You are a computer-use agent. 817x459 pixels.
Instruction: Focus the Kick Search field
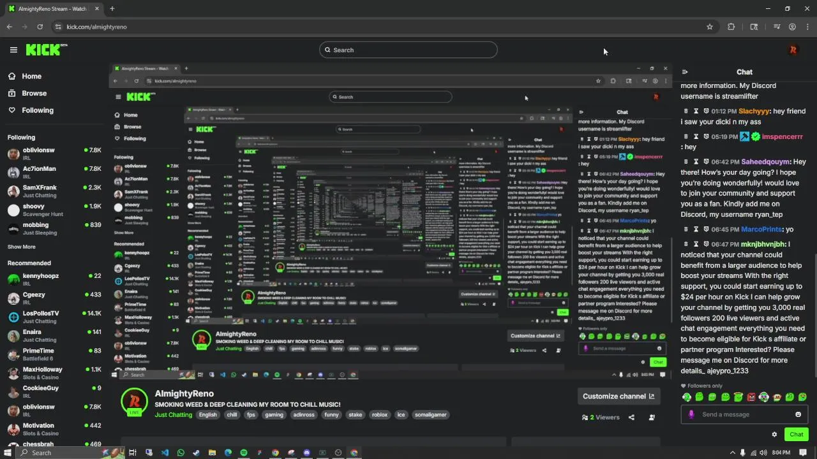pos(408,50)
